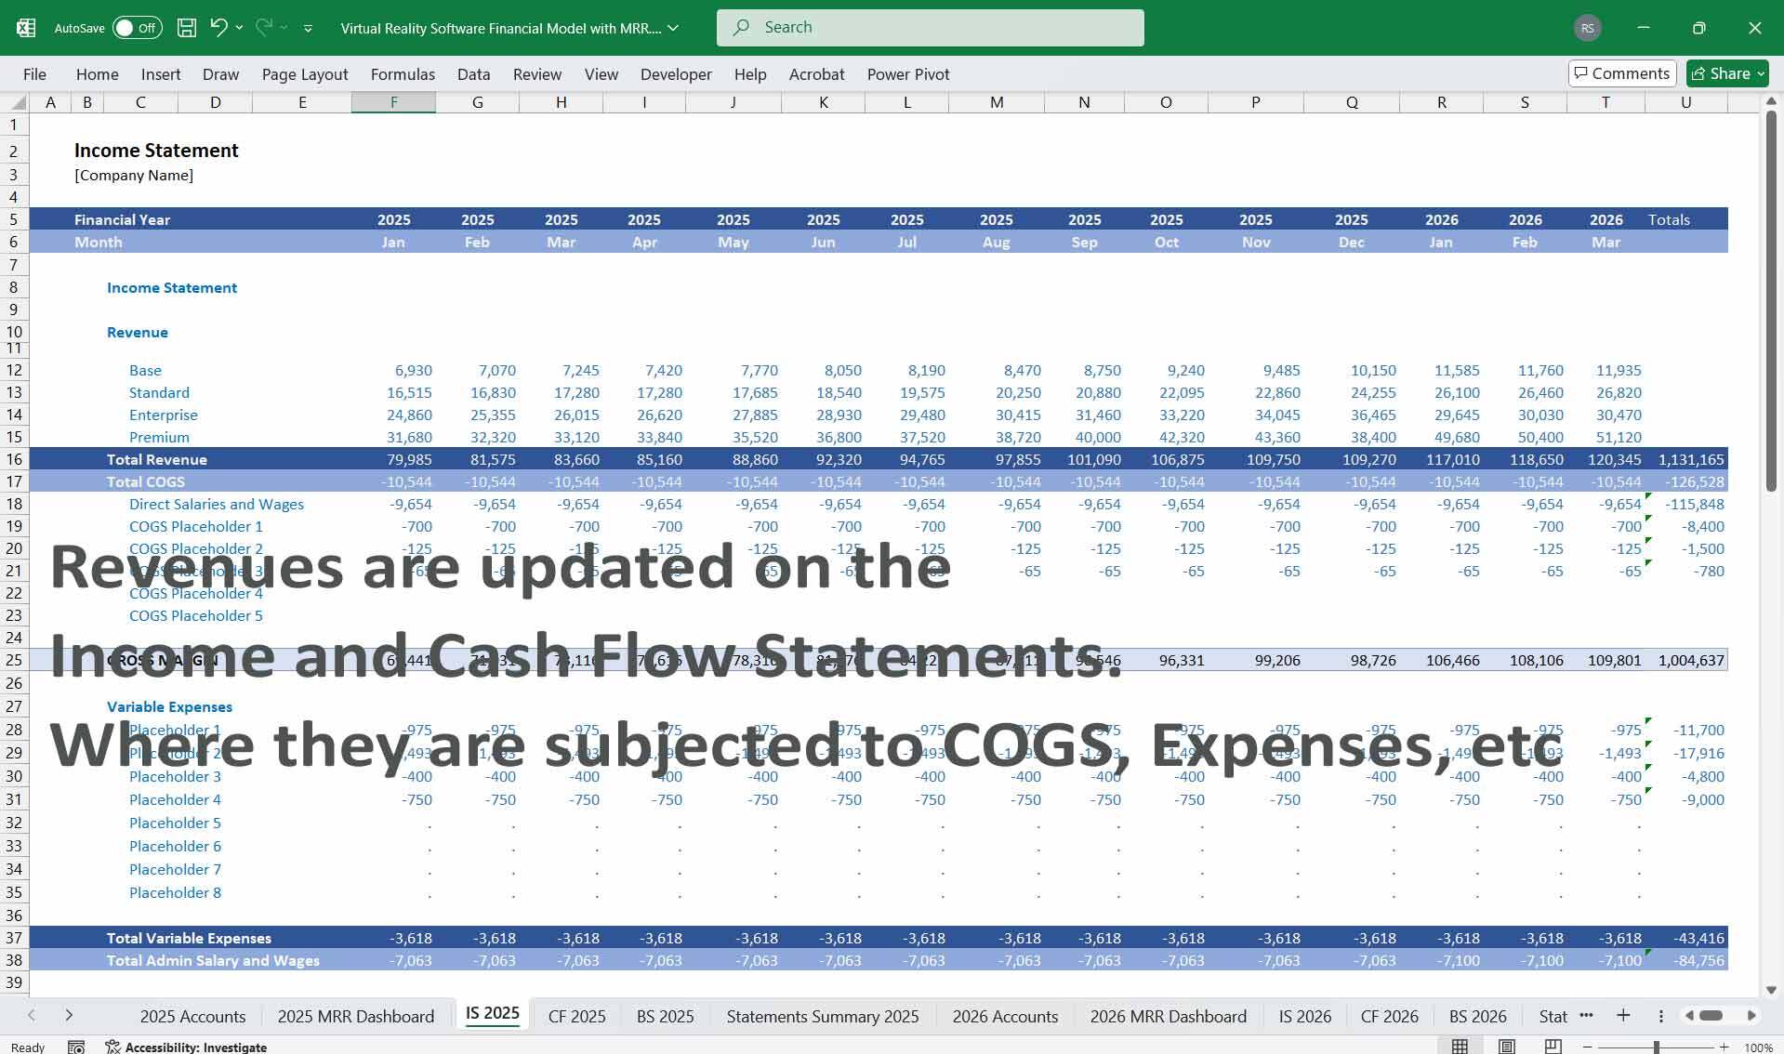Switch to Page Break Preview icon

coord(1553,1047)
